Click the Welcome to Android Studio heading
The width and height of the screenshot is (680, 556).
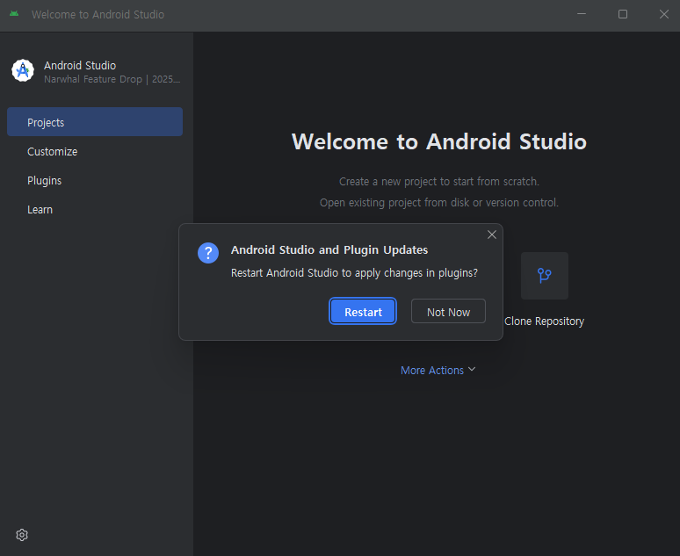(x=439, y=141)
